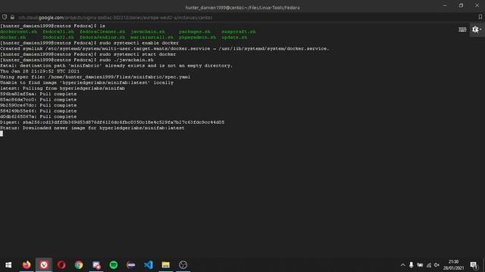Open Google Chrome from taskbar
Image resolution: width=485 pixels, height=272 pixels.
pos(79,265)
